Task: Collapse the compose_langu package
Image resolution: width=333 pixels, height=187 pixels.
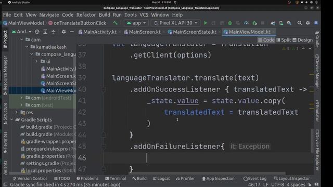Action: (x=32, y=54)
